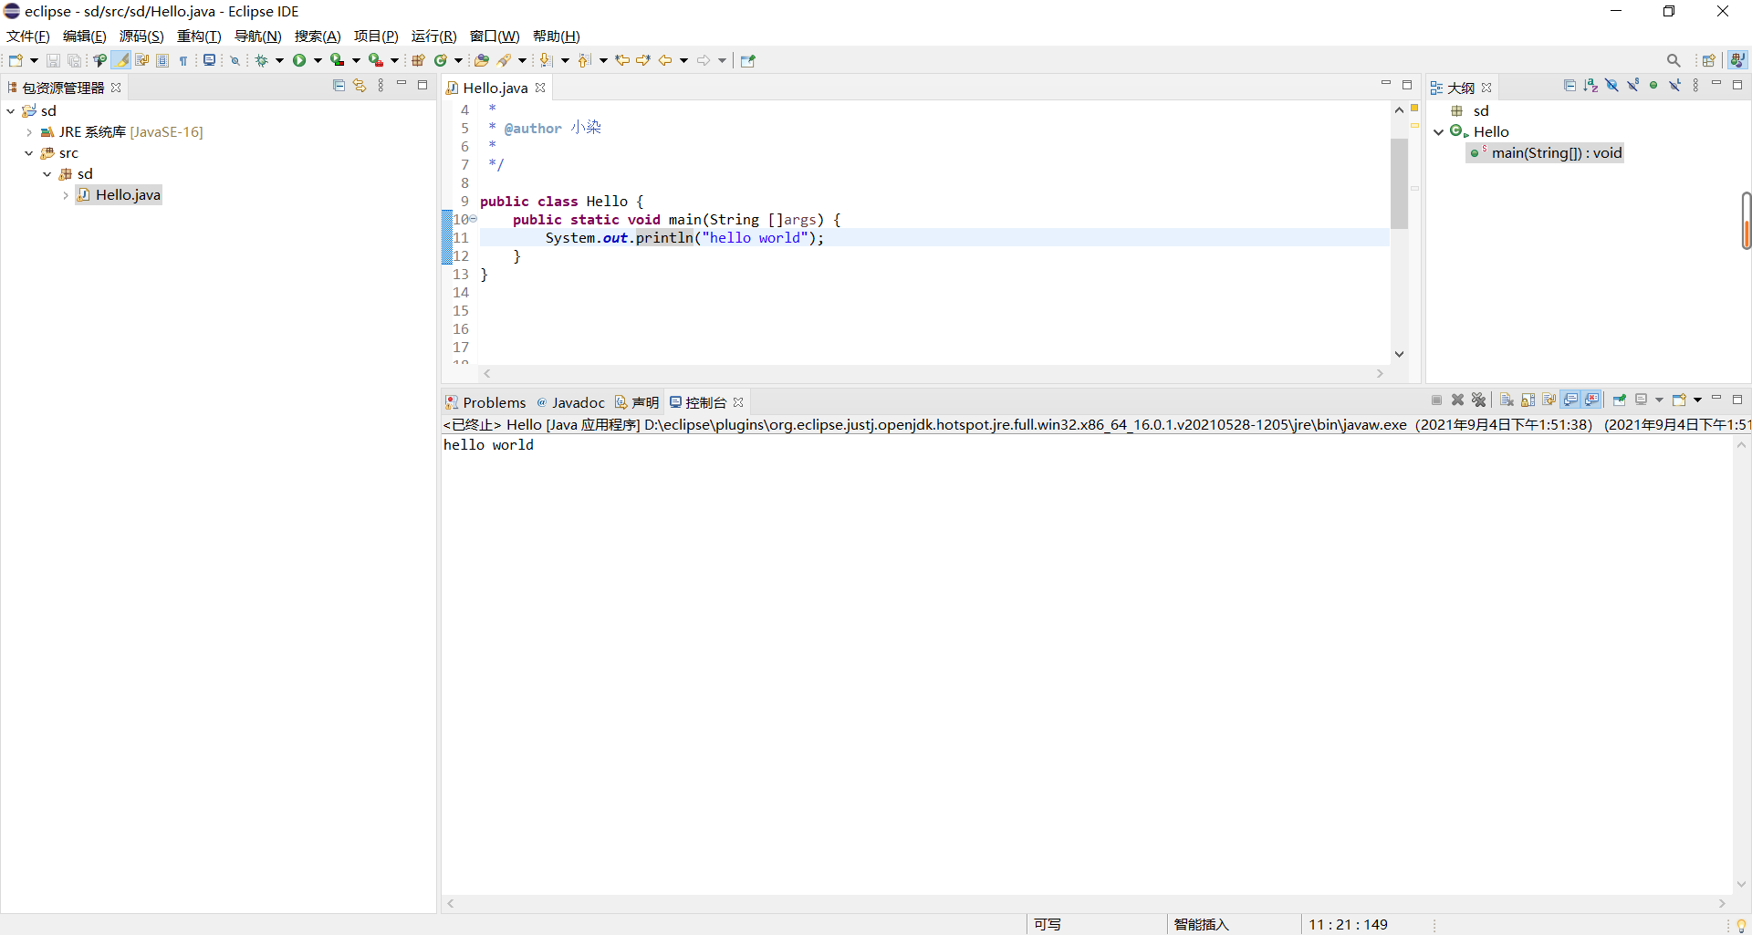The width and height of the screenshot is (1752, 935).
Task: Toggle Hide Static Fields and Methods in Outline
Action: pos(1632,86)
